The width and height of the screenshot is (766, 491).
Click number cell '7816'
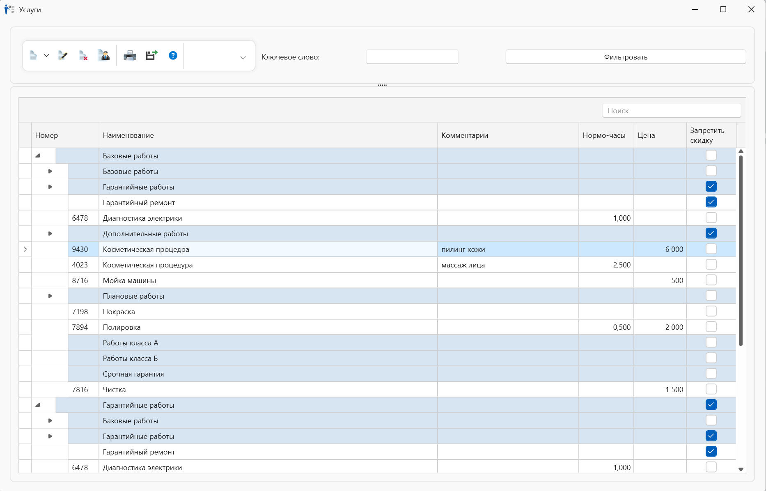84,389
